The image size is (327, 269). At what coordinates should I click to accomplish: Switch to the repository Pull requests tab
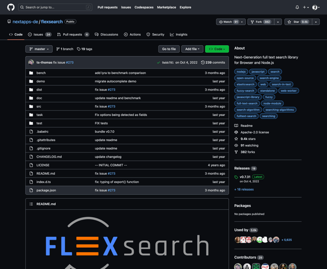click(73, 35)
